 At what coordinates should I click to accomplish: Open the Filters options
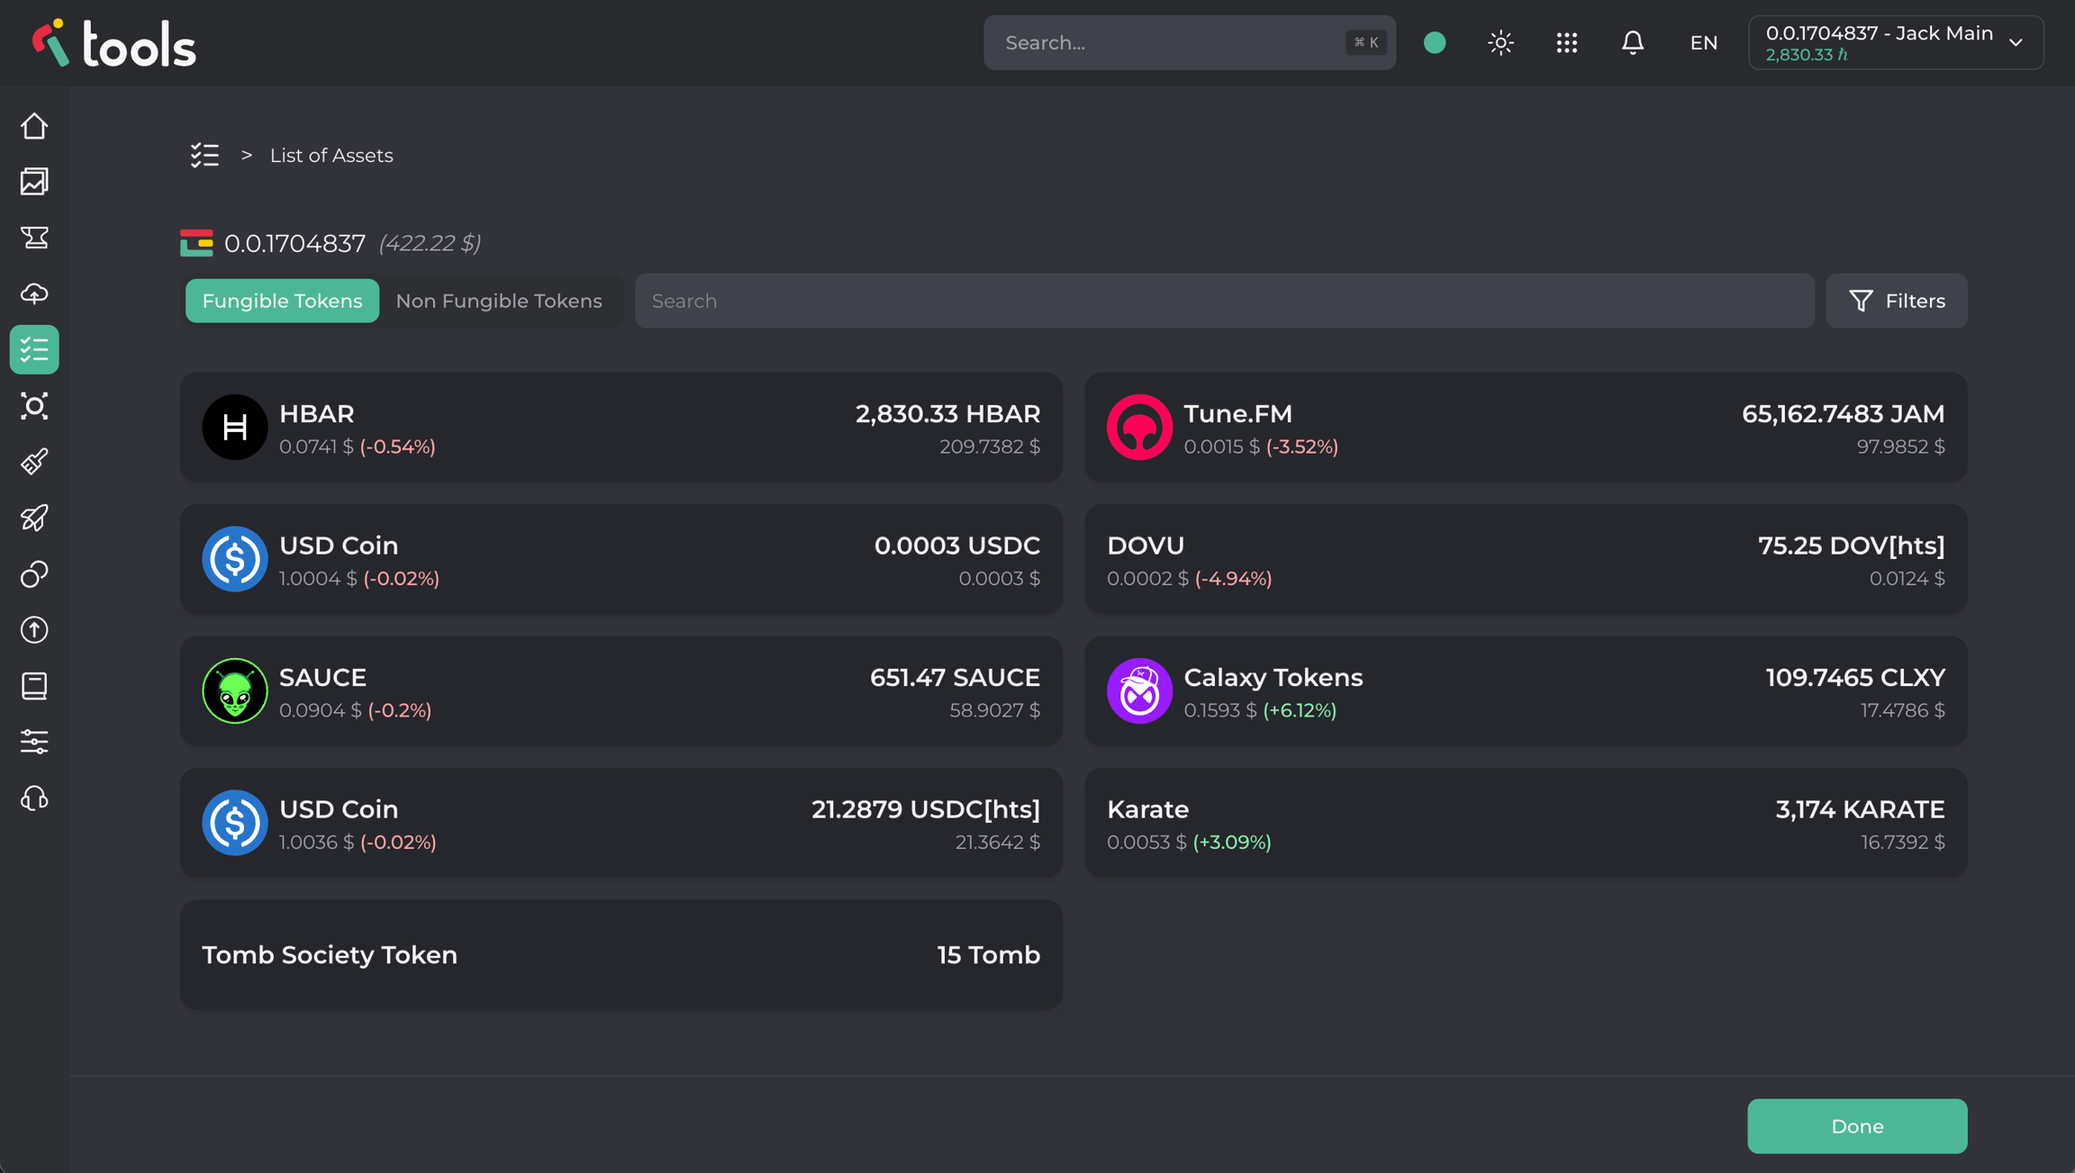click(x=1896, y=301)
